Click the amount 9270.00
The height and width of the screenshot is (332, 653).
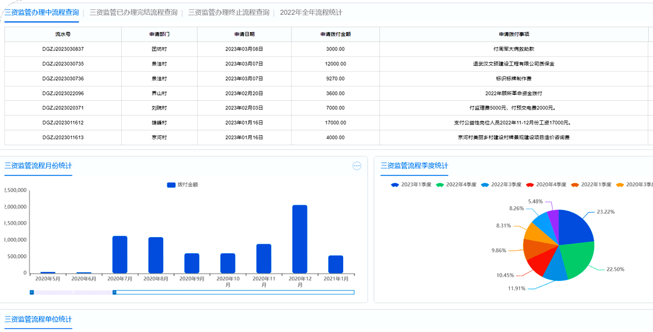click(x=335, y=79)
